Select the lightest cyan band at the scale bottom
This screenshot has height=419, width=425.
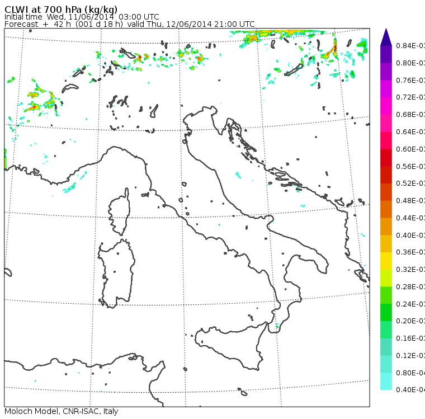click(x=386, y=382)
